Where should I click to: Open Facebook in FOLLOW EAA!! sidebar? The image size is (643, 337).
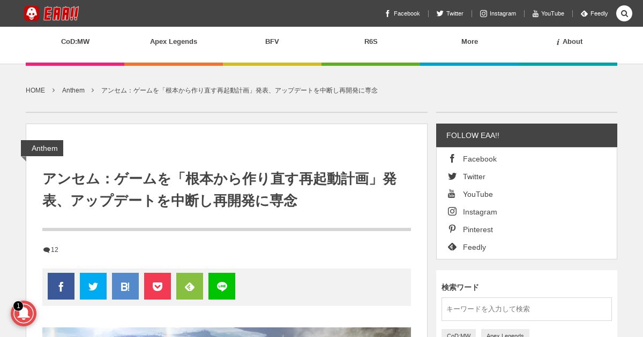click(473, 159)
